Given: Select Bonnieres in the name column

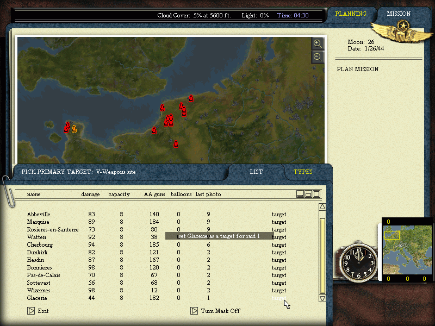Looking at the screenshot, I should [39, 268].
